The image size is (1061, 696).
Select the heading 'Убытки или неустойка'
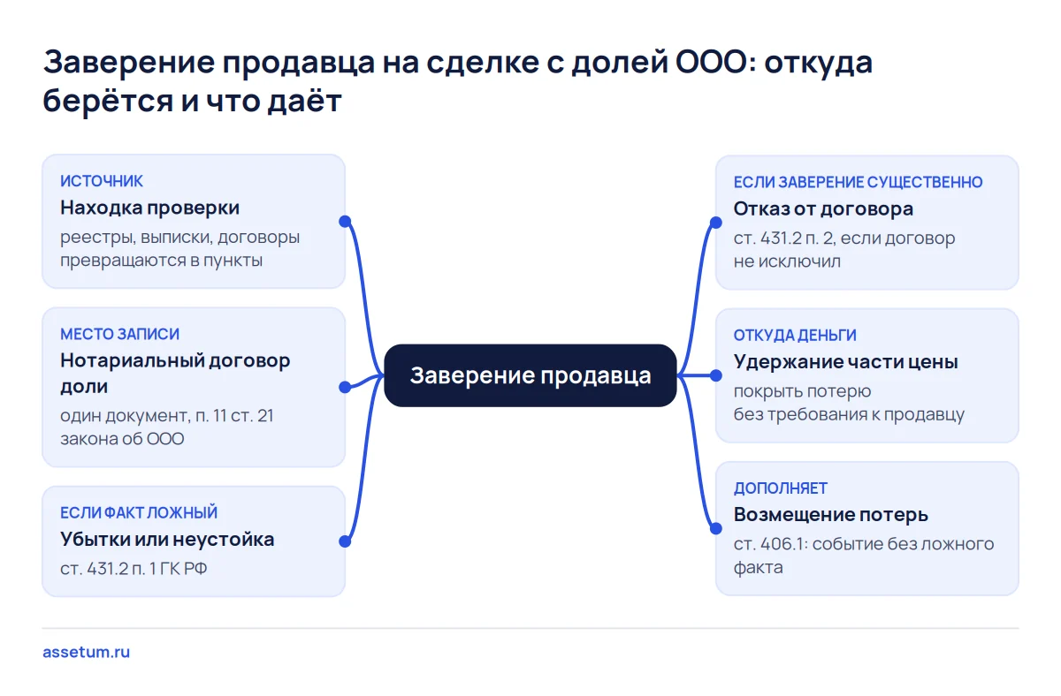167,540
